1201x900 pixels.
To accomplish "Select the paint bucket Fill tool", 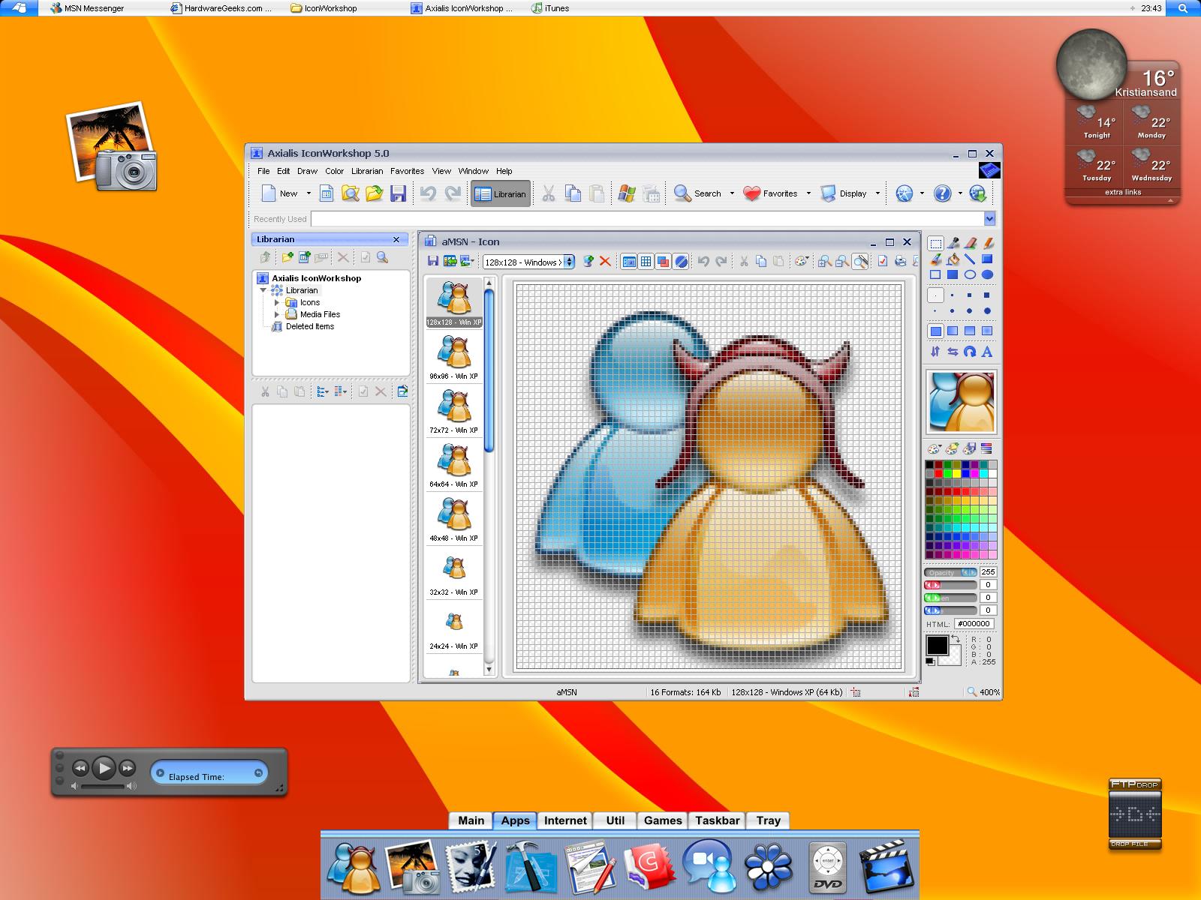I will (953, 259).
